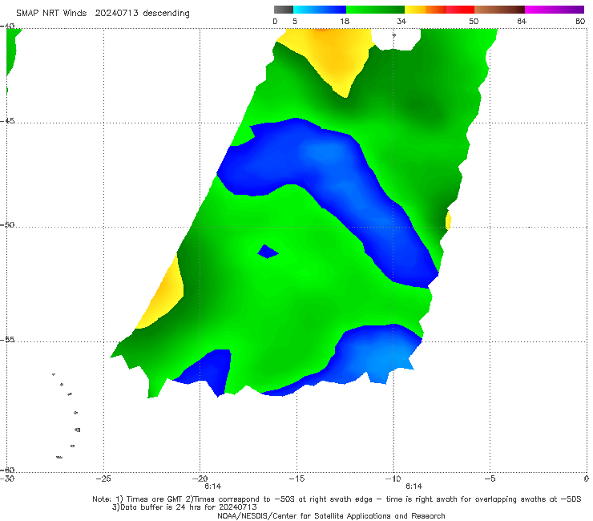Click the color bar label '50'
593x521 pixels.
474,21
